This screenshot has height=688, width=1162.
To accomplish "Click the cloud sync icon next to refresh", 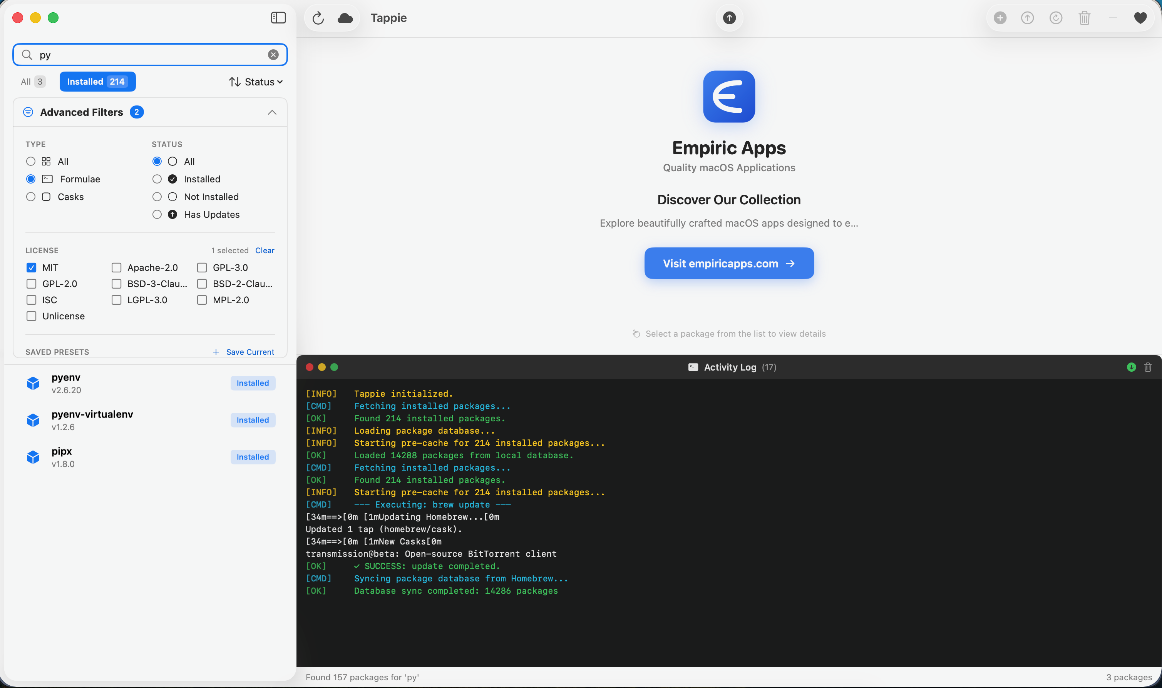I will click(x=345, y=18).
